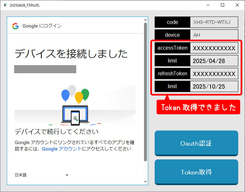Click the FileMaker app icon in title bar
This screenshot has width=245, height=192.
click(5, 5)
